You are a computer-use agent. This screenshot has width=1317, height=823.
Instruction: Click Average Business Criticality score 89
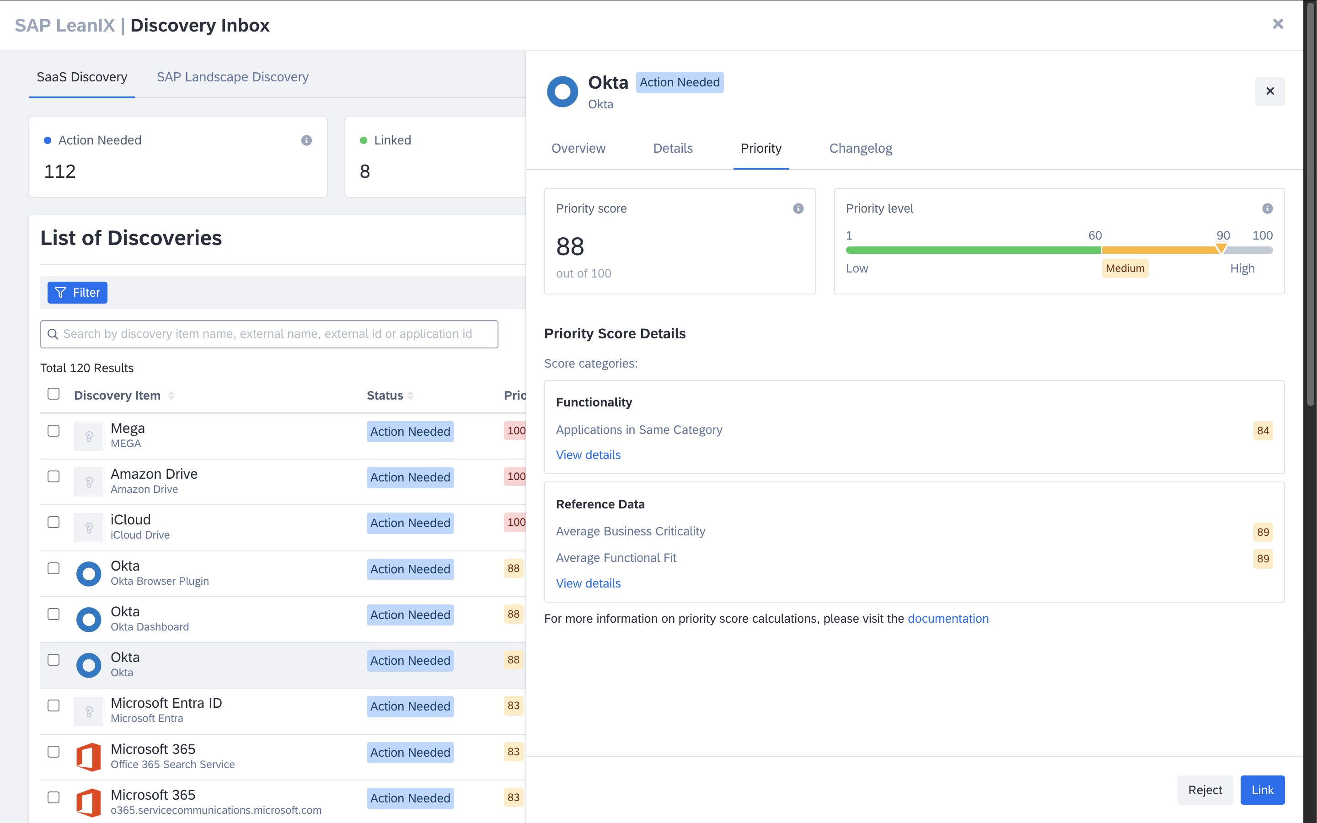coord(1263,532)
